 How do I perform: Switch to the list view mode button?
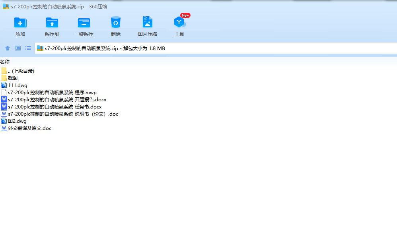pyautogui.click(x=28, y=48)
